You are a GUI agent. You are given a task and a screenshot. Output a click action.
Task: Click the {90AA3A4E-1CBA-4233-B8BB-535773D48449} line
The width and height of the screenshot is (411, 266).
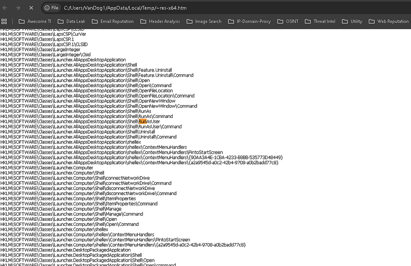[142, 158]
